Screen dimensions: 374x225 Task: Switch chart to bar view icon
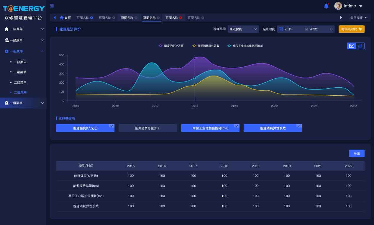[x=360, y=46]
